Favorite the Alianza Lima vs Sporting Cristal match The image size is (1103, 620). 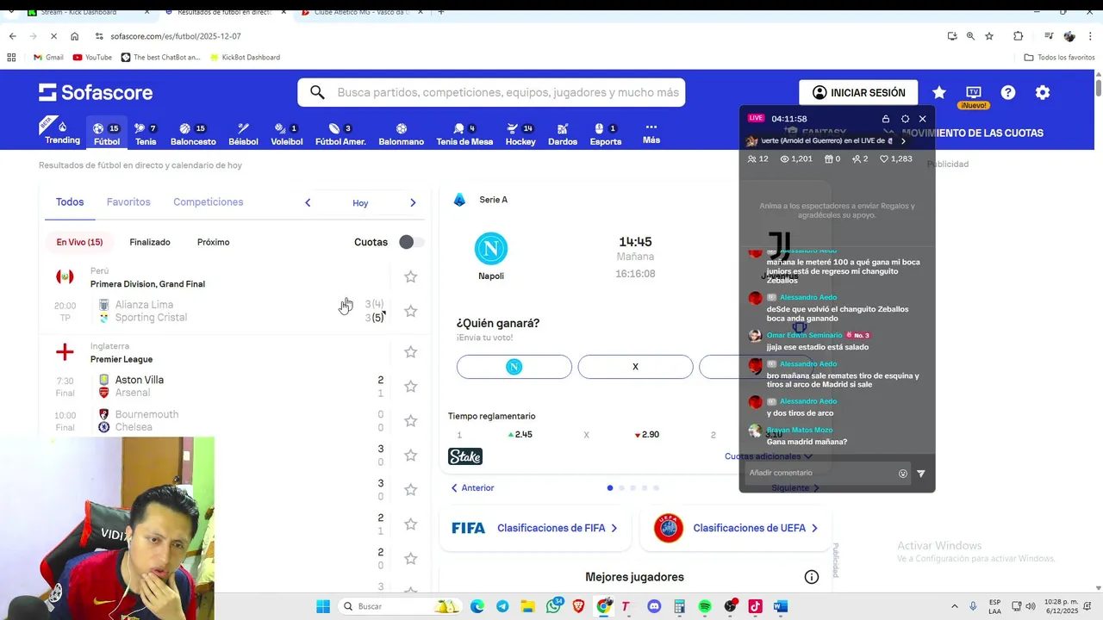pos(411,311)
